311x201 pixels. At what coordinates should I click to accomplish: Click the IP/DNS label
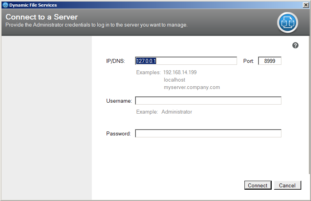click(116, 61)
